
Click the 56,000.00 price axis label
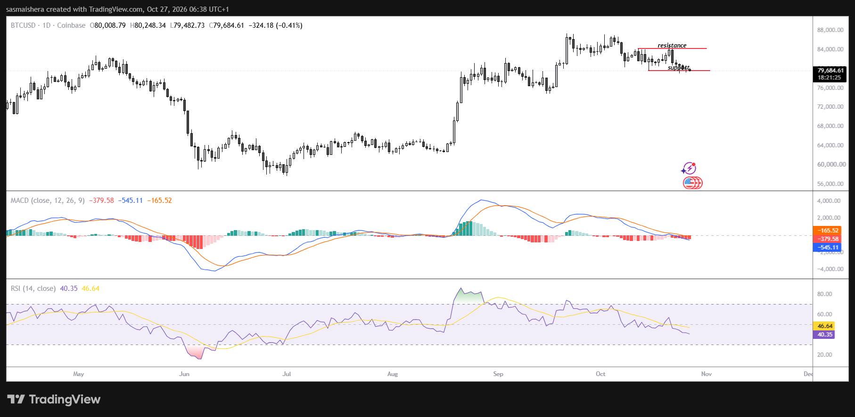pos(830,184)
